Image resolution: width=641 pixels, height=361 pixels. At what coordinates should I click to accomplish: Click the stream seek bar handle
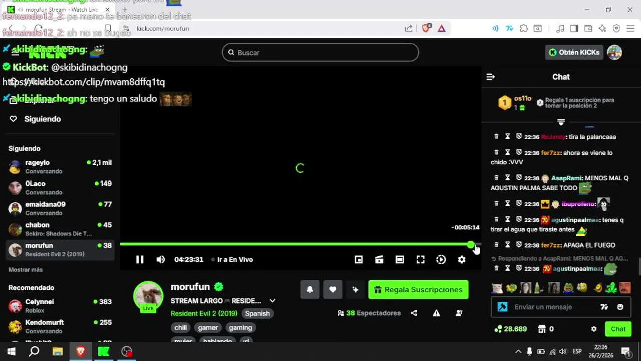coord(471,244)
